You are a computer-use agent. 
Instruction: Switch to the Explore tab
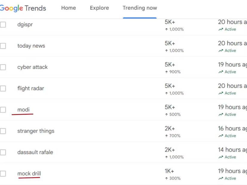99,8
